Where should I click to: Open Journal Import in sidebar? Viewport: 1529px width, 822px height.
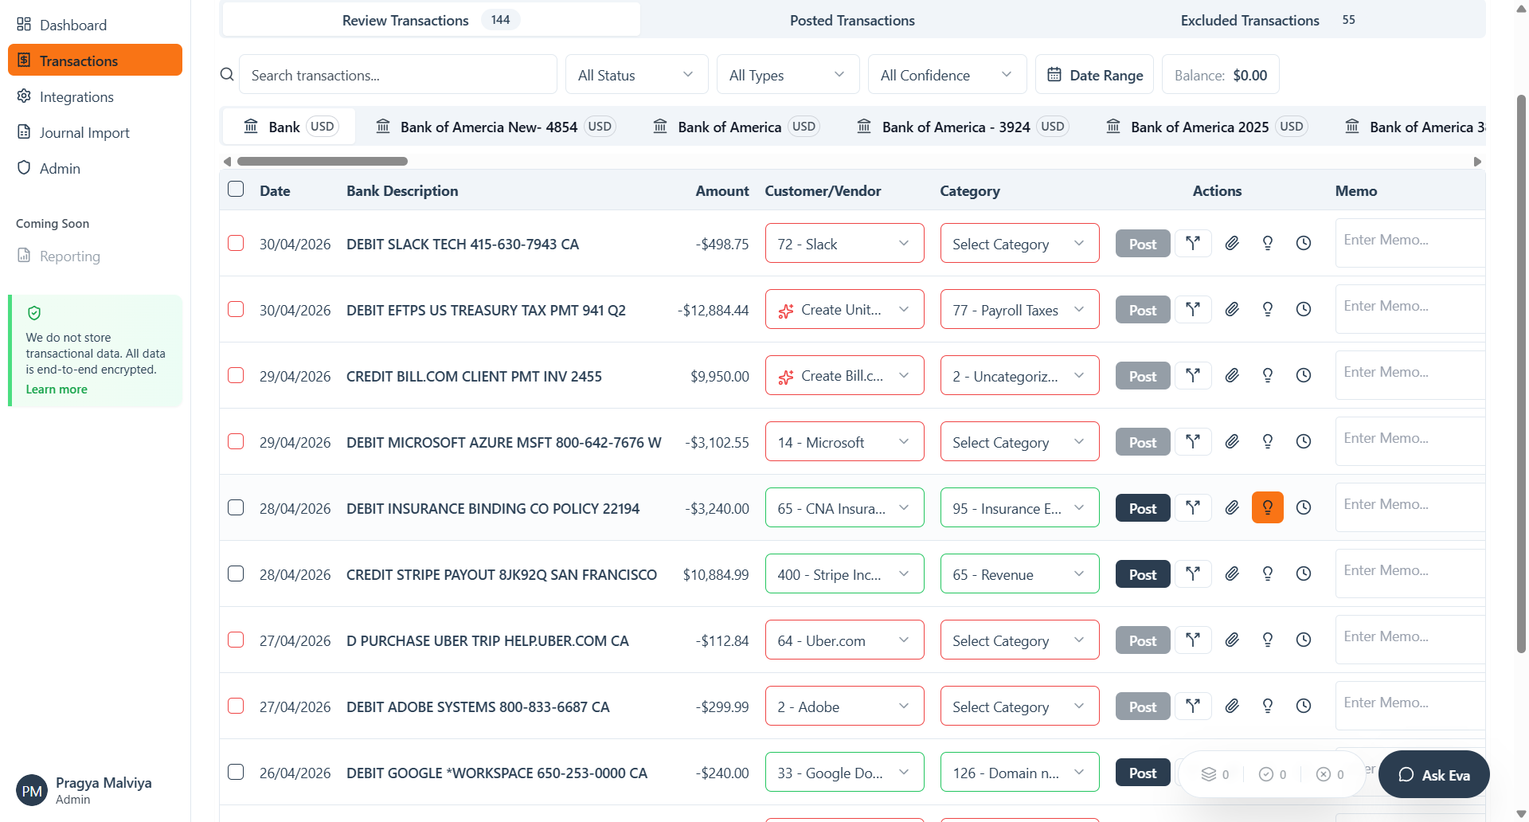84,133
